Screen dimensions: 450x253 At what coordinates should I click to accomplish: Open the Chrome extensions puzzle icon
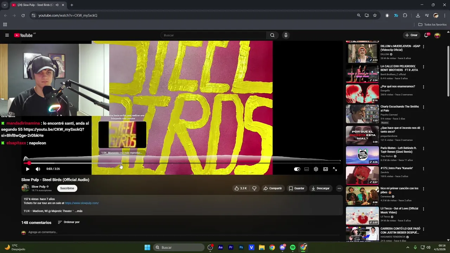tap(405, 15)
